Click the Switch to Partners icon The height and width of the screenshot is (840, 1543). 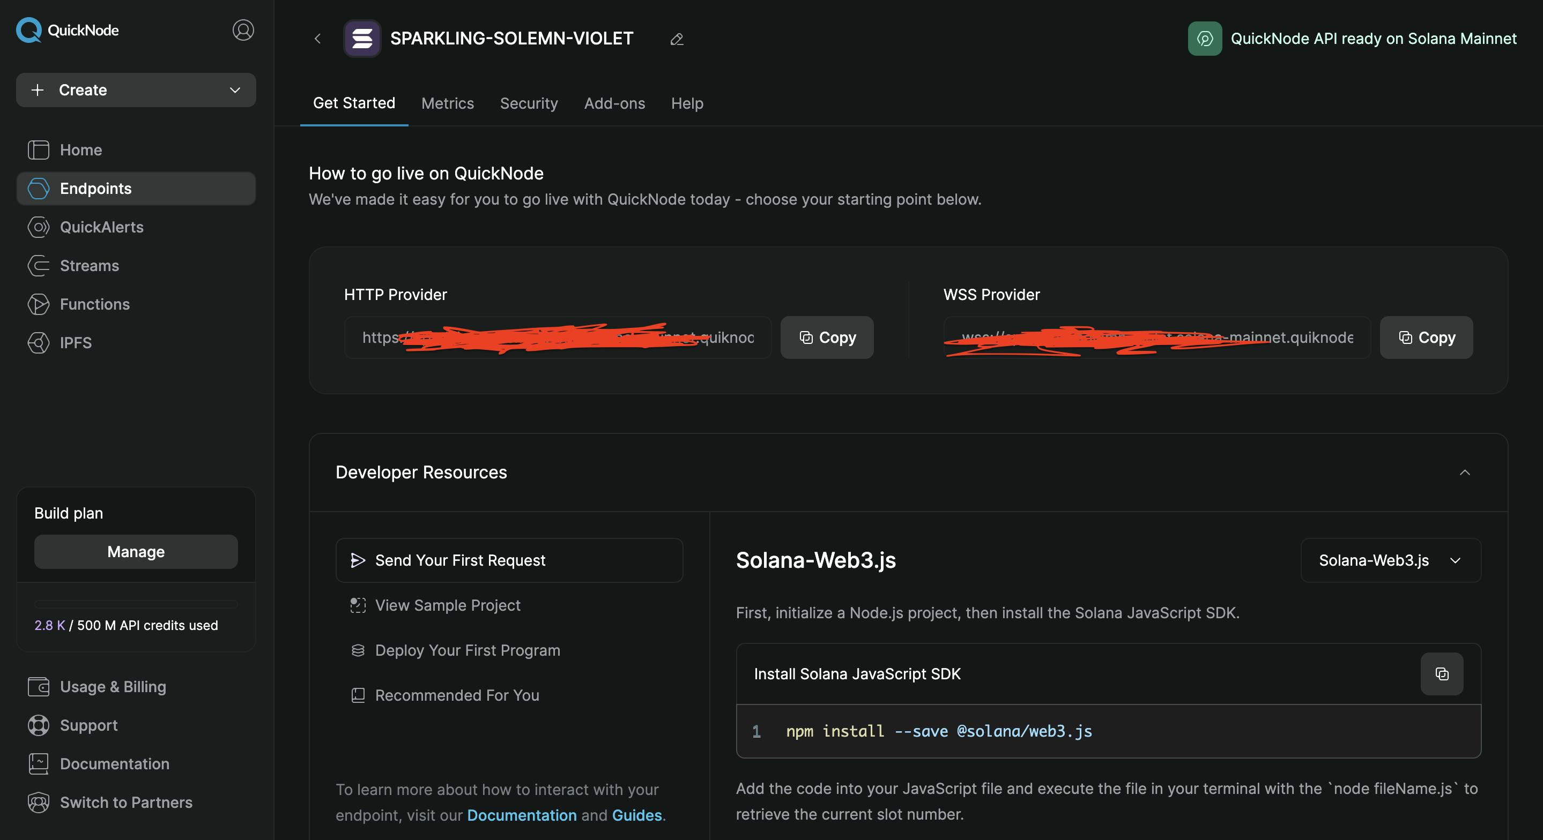(x=39, y=802)
